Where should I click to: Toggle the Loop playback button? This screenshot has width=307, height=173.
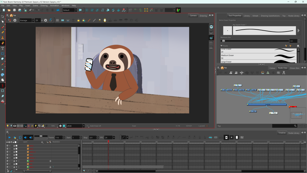[x=20, y=138]
